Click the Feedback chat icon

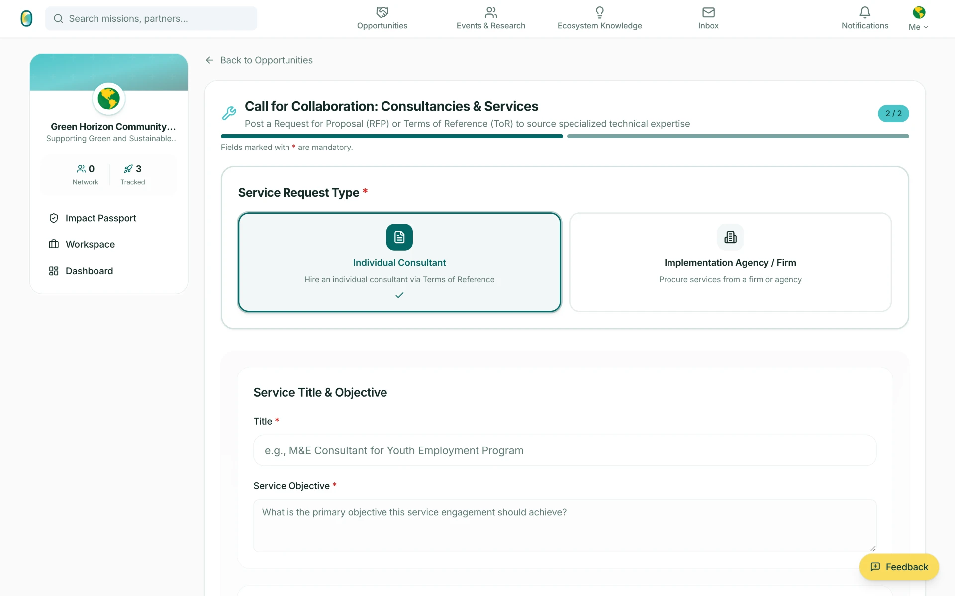(875, 567)
